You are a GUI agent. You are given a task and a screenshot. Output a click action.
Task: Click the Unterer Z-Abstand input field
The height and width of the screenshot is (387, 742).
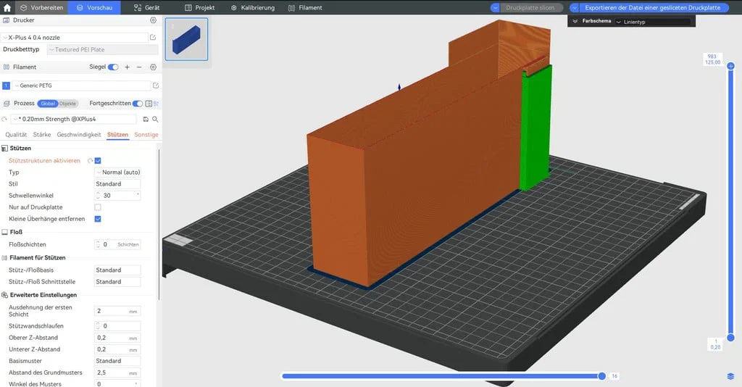click(x=117, y=349)
